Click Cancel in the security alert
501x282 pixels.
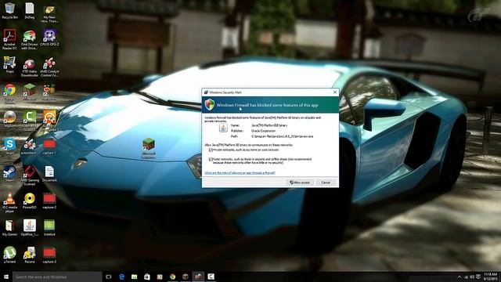(326, 183)
